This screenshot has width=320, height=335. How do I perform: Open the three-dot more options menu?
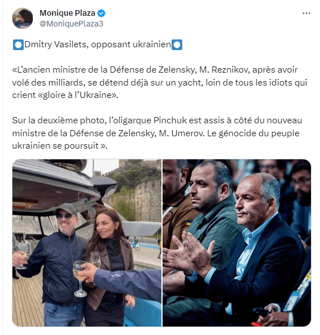click(306, 14)
